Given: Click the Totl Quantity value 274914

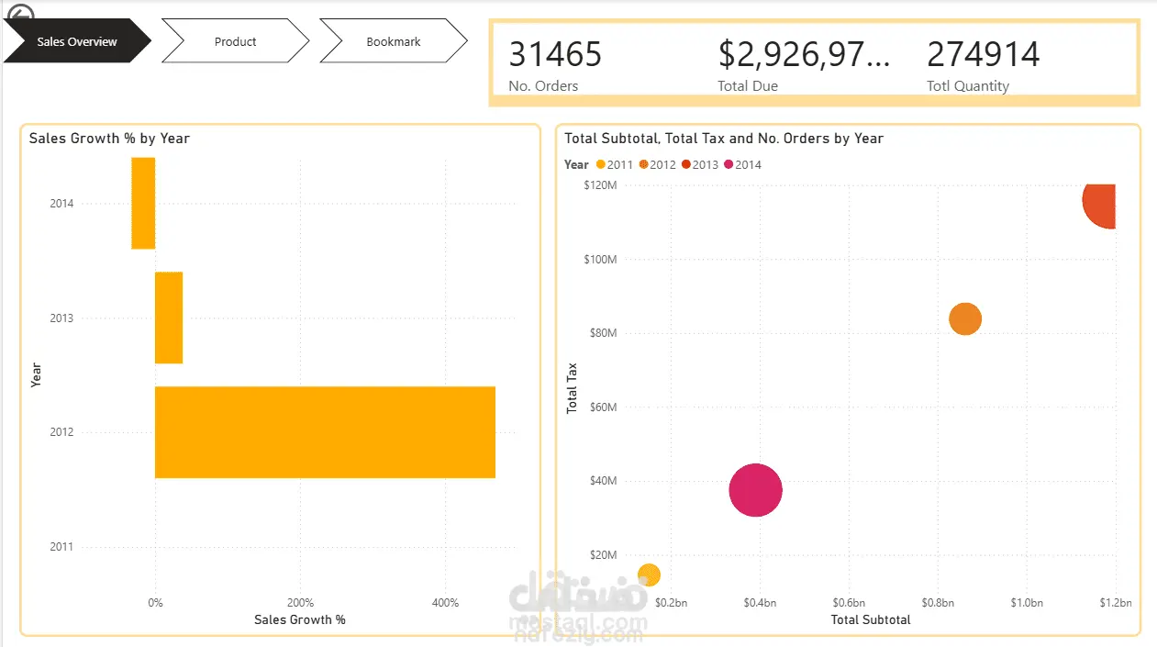Looking at the screenshot, I should tap(983, 54).
